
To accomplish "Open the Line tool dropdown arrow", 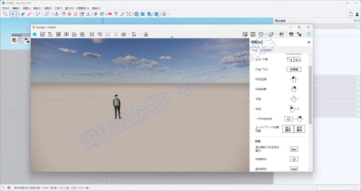I will point(33,14).
